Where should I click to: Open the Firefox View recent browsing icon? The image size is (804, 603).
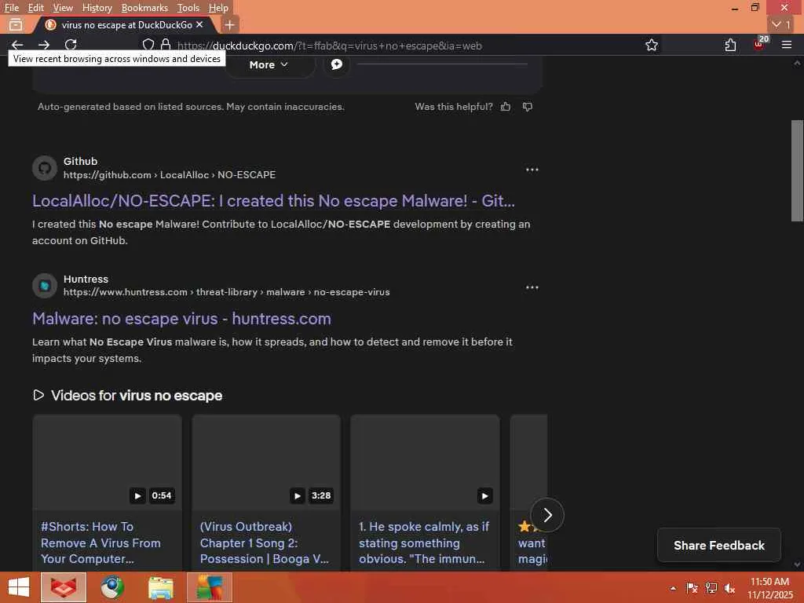coord(16,24)
